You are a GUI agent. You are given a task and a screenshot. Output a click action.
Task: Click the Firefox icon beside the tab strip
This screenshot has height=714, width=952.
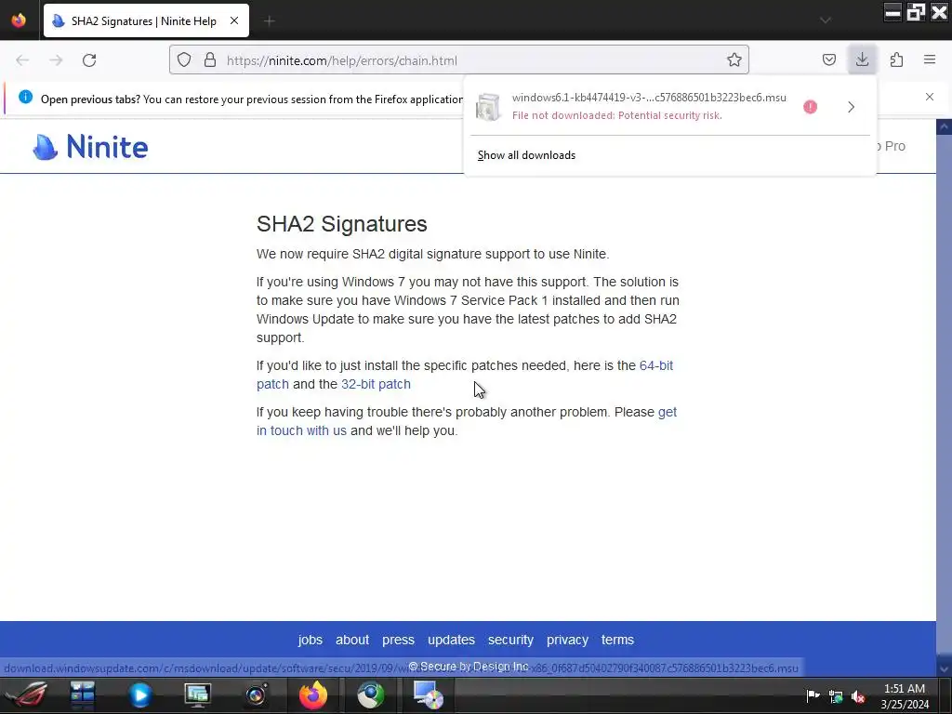pos(19,20)
